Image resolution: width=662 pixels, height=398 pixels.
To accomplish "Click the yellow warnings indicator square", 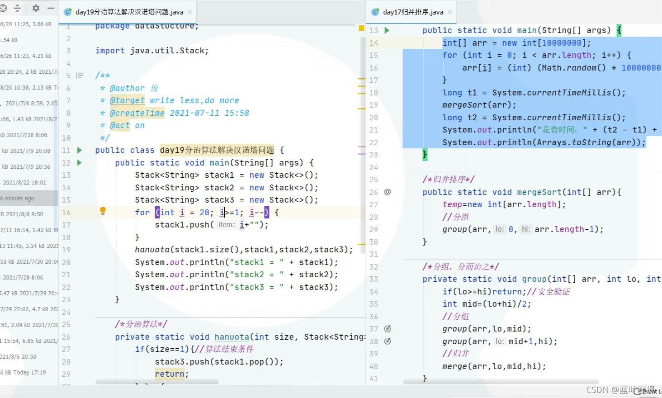I will pos(361,28).
